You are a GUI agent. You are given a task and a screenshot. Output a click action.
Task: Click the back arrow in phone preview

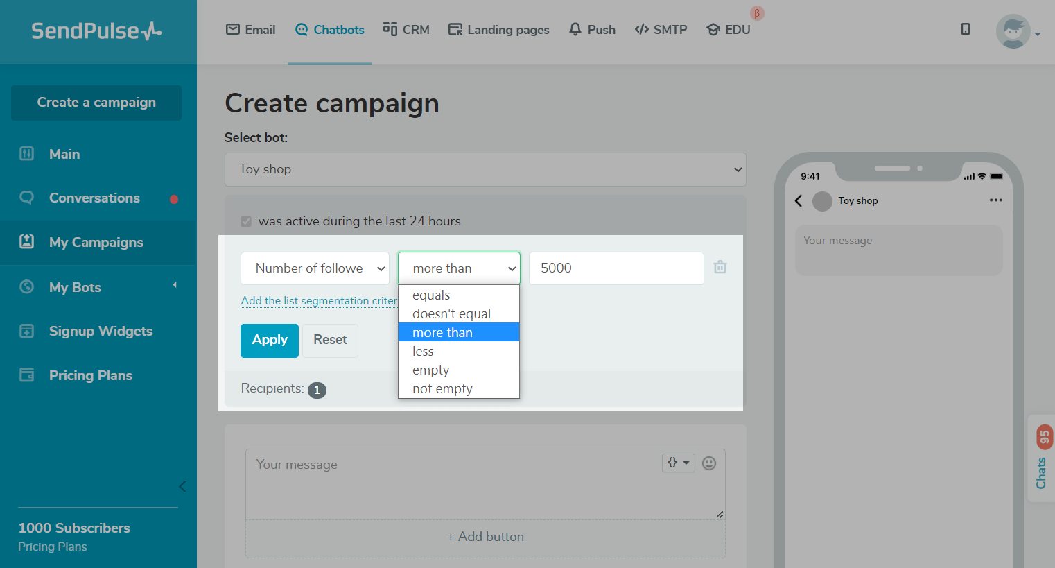799,201
